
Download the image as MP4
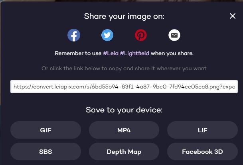[124, 130]
